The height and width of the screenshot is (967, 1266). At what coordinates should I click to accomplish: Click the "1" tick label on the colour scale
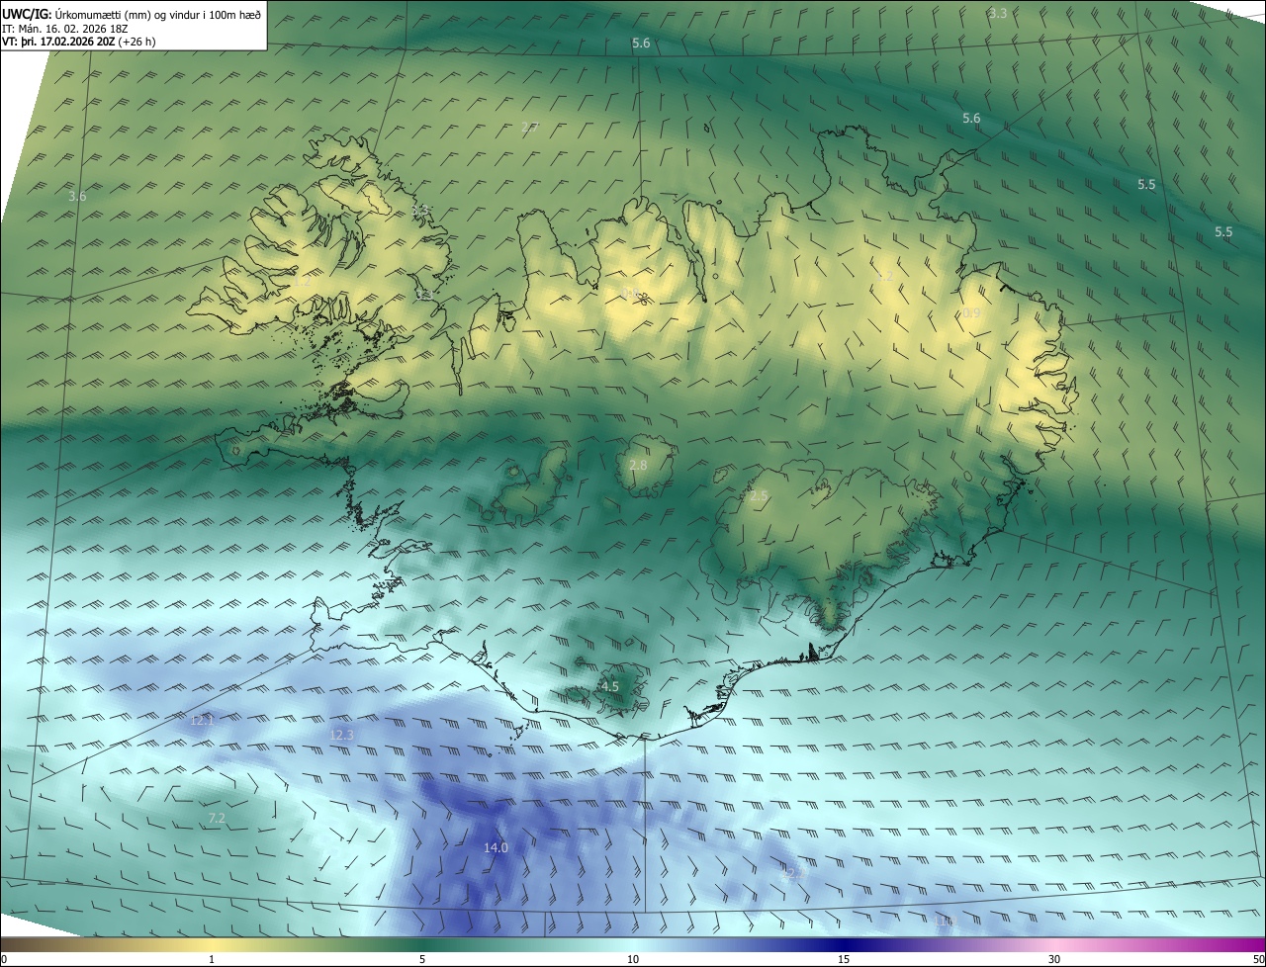[x=212, y=959]
